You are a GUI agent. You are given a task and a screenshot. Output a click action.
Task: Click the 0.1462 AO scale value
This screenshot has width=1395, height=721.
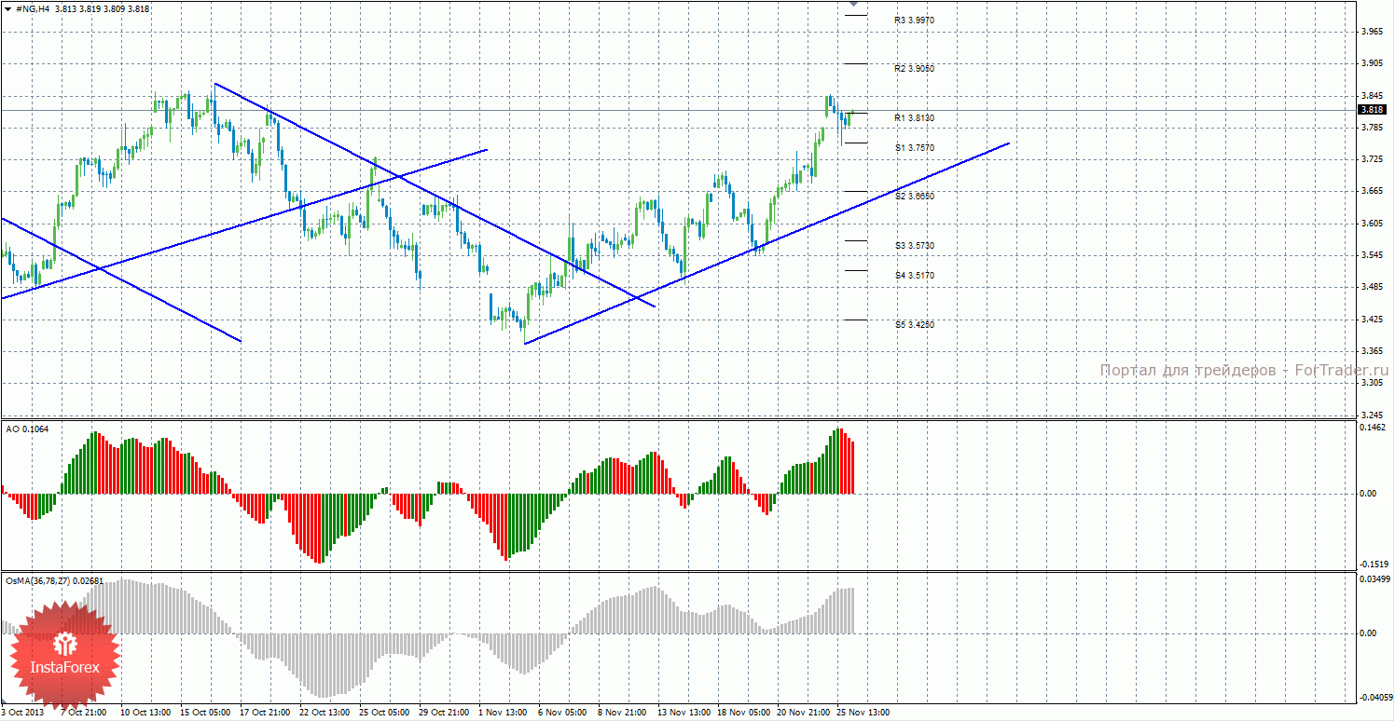click(x=1373, y=428)
